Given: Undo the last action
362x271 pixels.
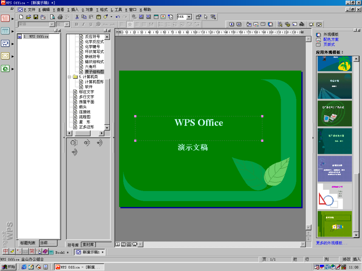Looking at the screenshot, I should click(118, 17).
